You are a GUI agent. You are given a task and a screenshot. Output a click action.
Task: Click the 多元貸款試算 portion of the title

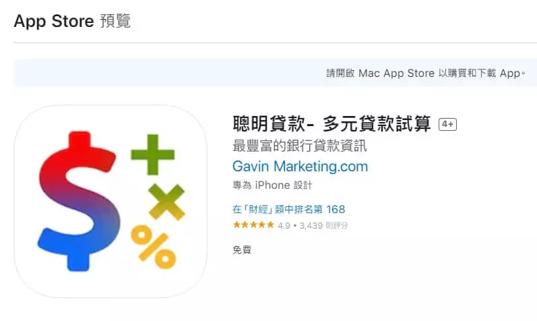(377, 123)
